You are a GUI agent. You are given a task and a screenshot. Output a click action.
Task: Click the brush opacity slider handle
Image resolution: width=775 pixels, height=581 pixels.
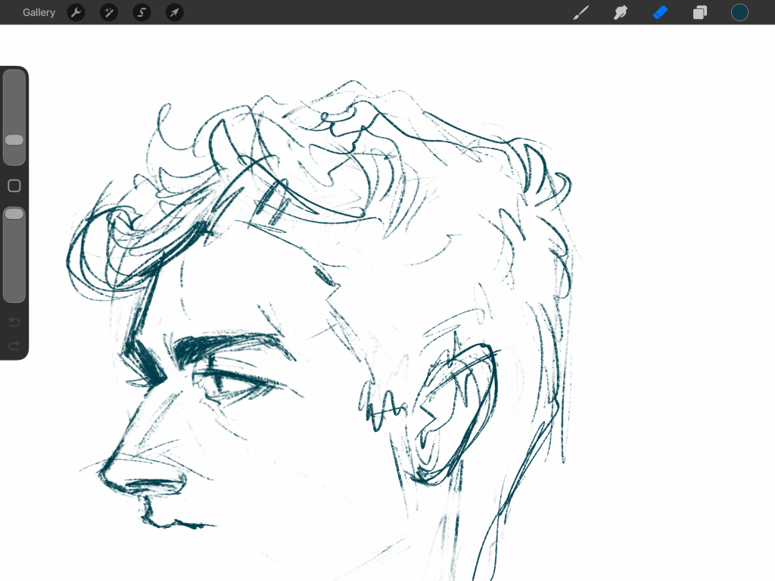[x=14, y=214]
